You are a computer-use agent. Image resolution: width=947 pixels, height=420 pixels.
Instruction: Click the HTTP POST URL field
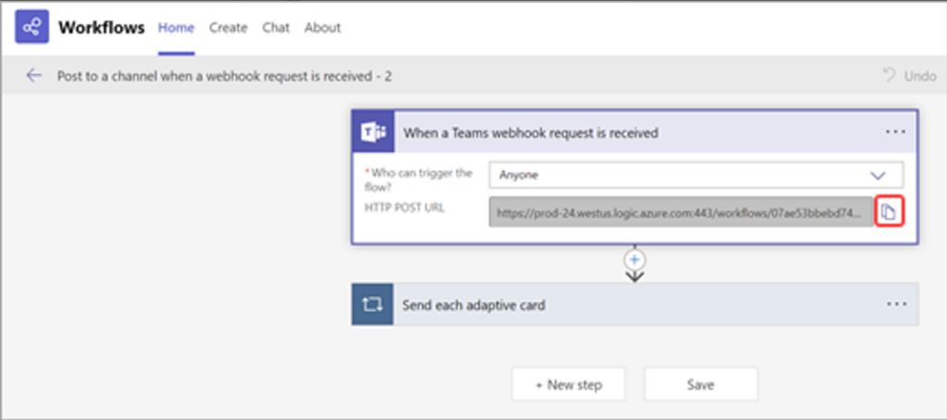(682, 212)
